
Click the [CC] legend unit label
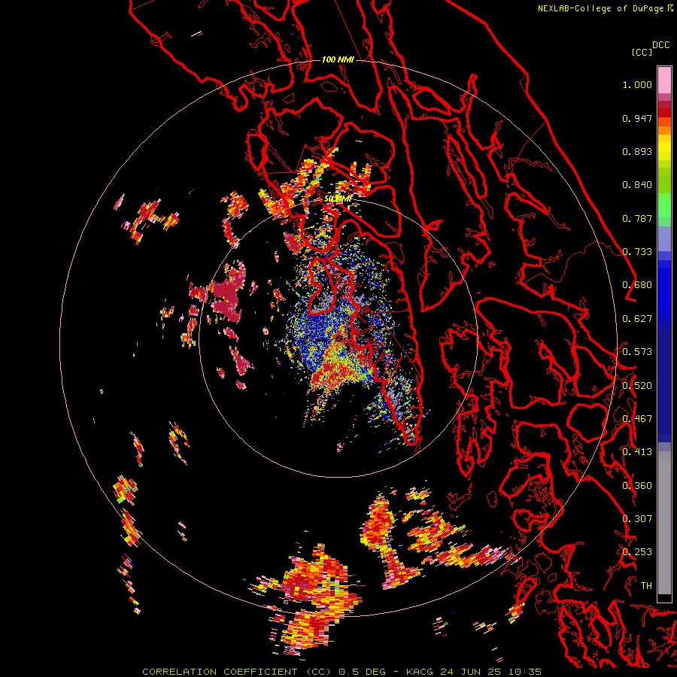(x=642, y=52)
